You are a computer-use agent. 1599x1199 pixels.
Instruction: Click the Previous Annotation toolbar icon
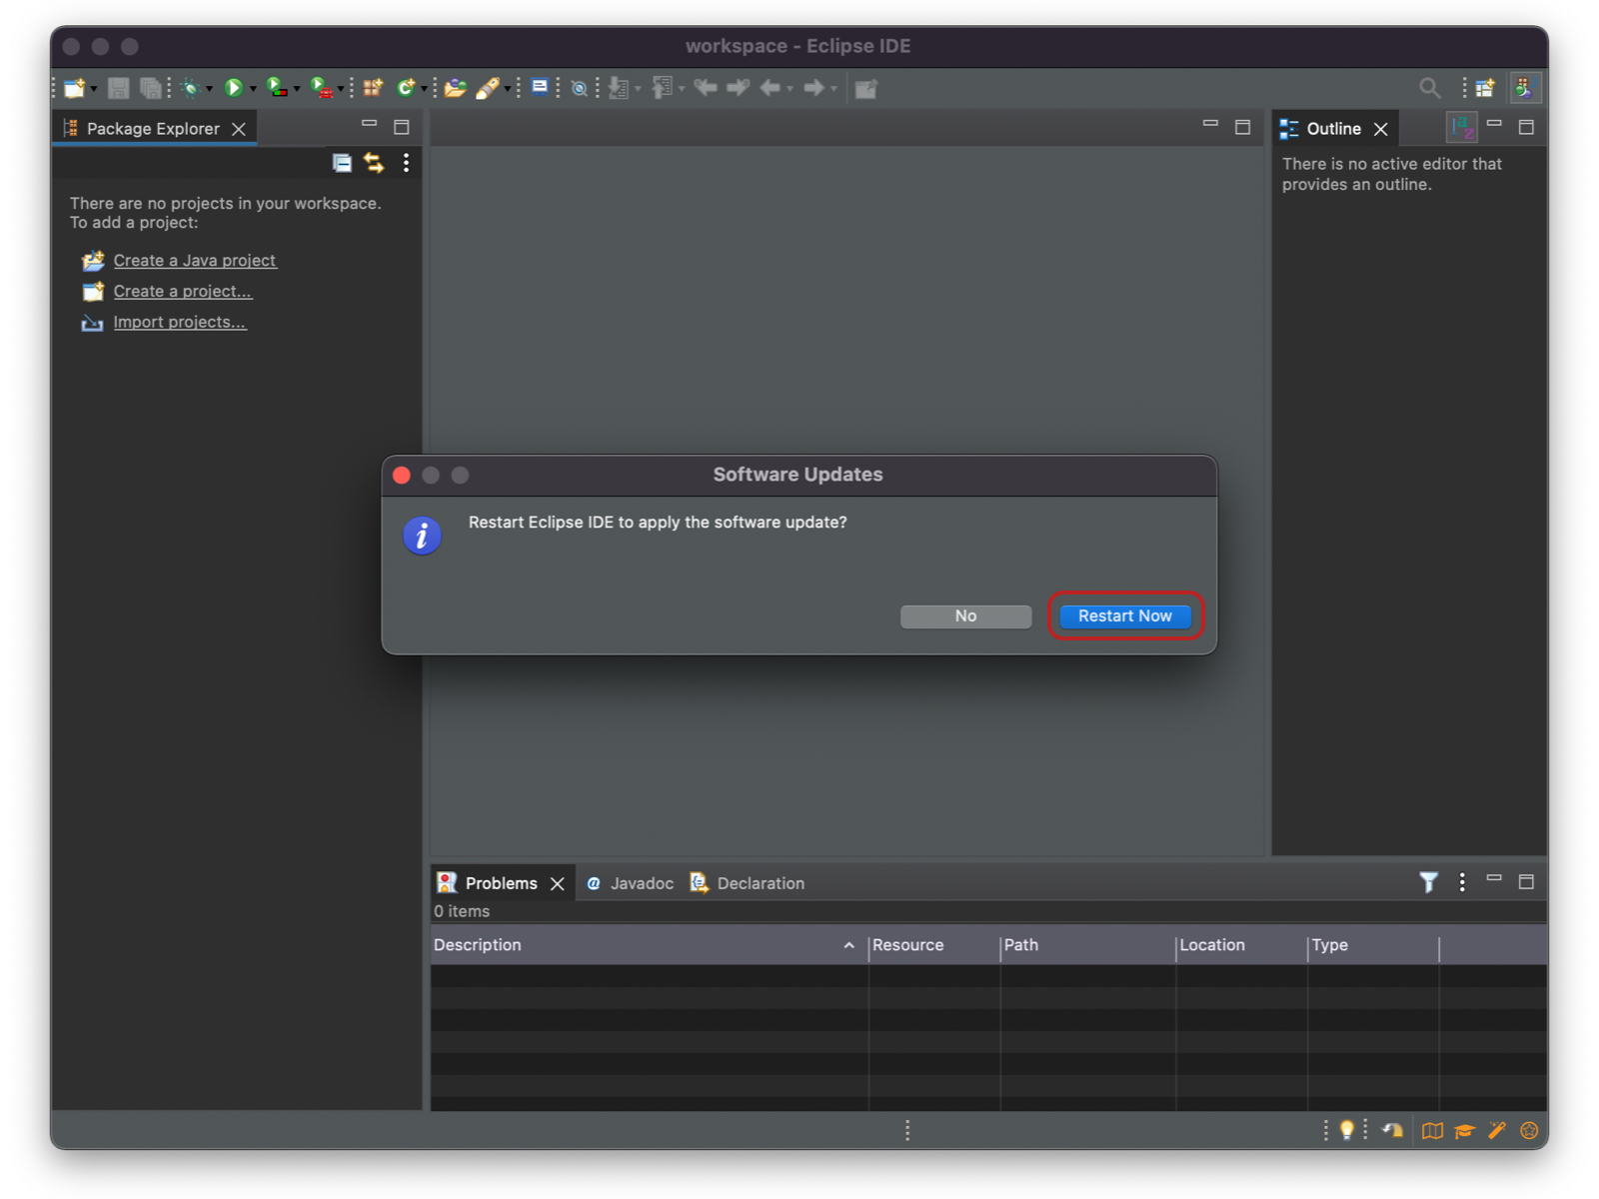pyautogui.click(x=662, y=88)
